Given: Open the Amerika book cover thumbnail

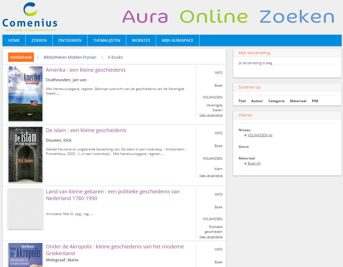Looking at the screenshot, I should [25, 94].
